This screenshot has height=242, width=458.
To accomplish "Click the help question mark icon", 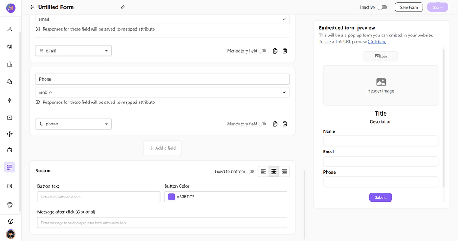I will click(x=10, y=221).
